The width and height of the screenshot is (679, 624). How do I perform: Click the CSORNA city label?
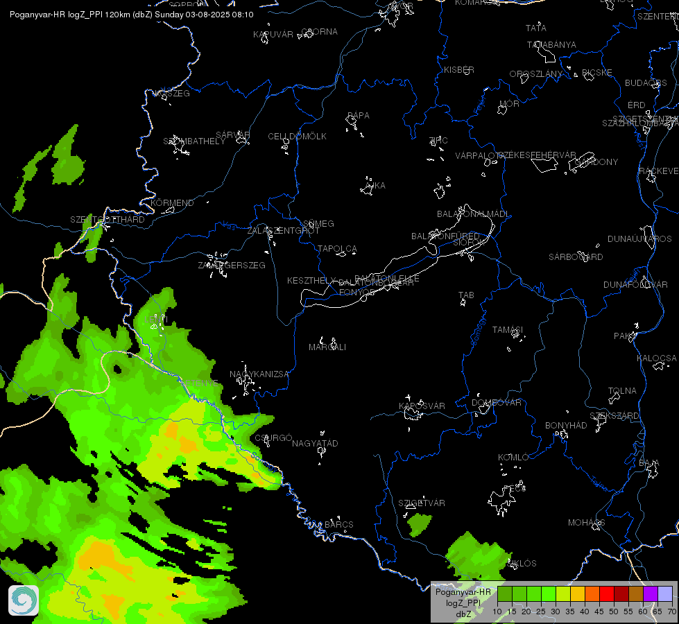point(319,32)
